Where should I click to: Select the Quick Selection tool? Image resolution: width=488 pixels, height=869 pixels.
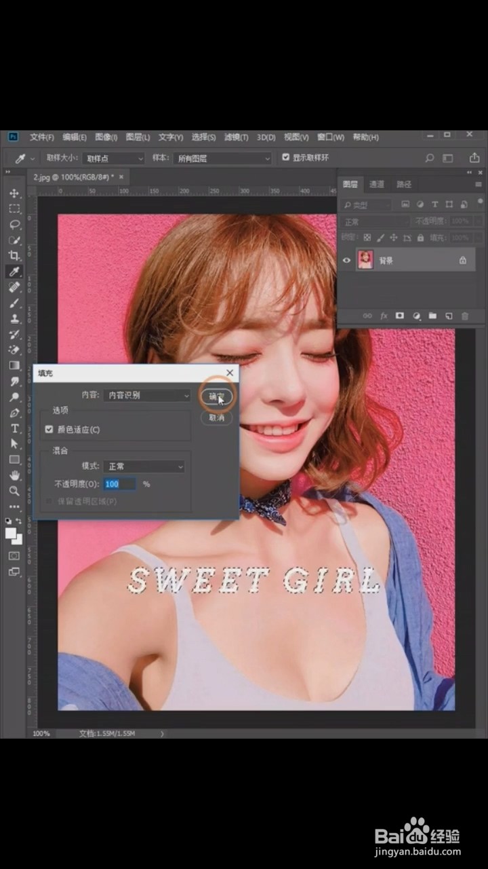14,240
